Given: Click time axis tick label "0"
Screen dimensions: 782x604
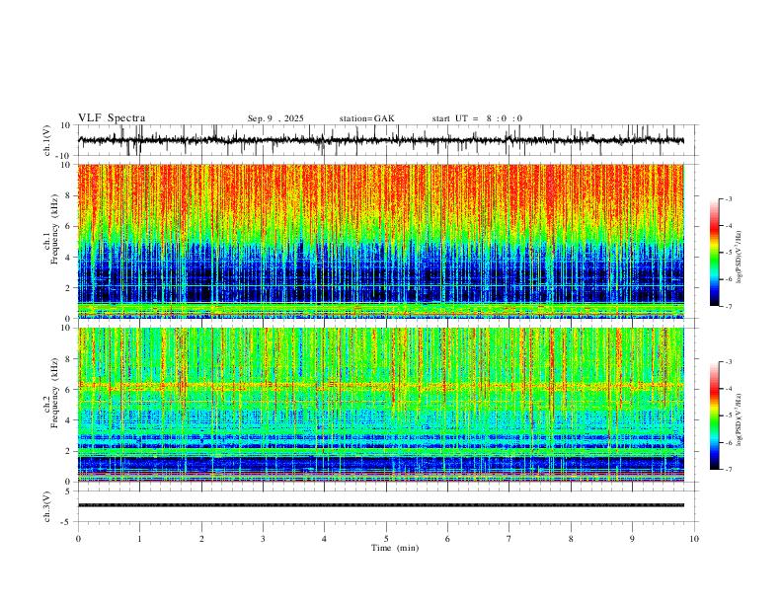Looking at the screenshot, I should [78, 539].
